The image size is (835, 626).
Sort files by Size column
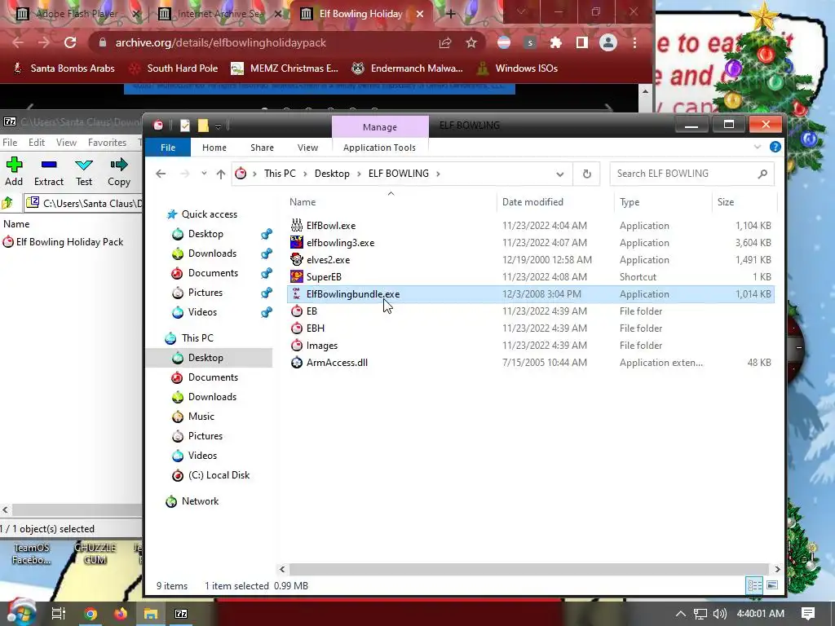pyautogui.click(x=725, y=202)
